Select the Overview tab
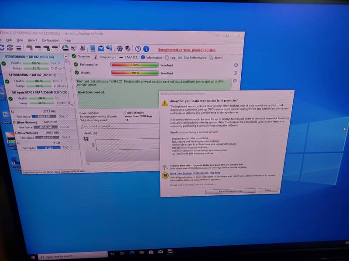 click(x=81, y=57)
